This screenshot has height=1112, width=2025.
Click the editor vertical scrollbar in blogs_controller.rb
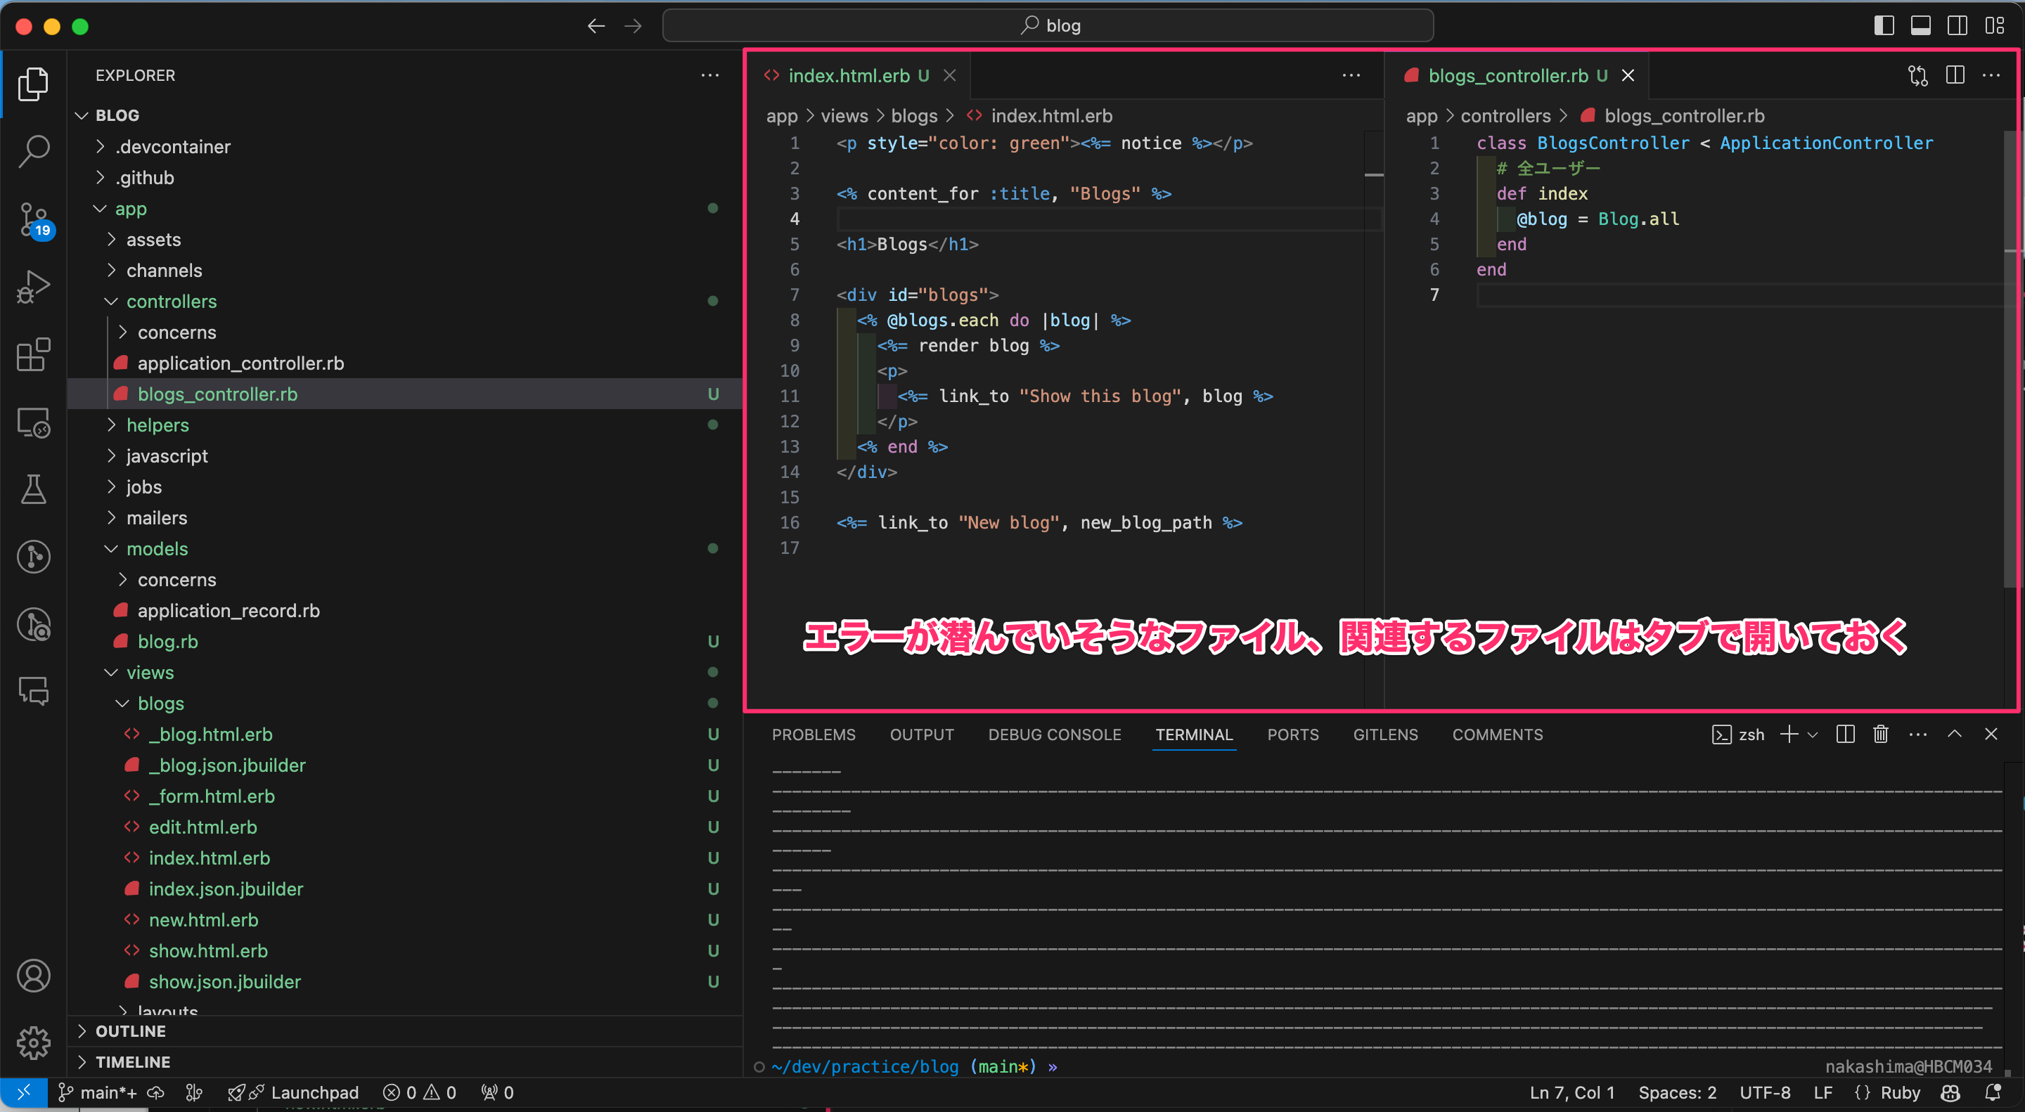coord(2011,354)
